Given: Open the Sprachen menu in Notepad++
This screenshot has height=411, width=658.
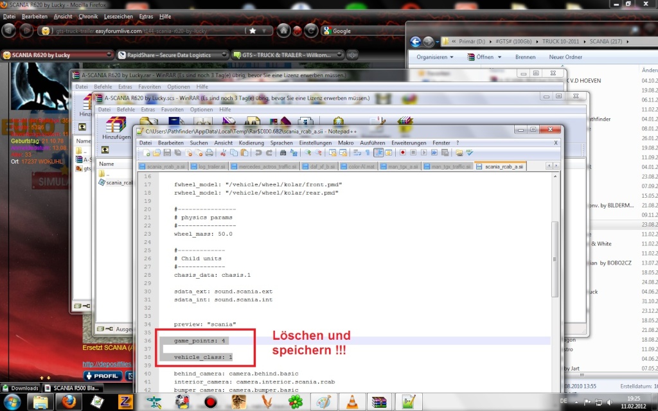Looking at the screenshot, I should 281,143.
